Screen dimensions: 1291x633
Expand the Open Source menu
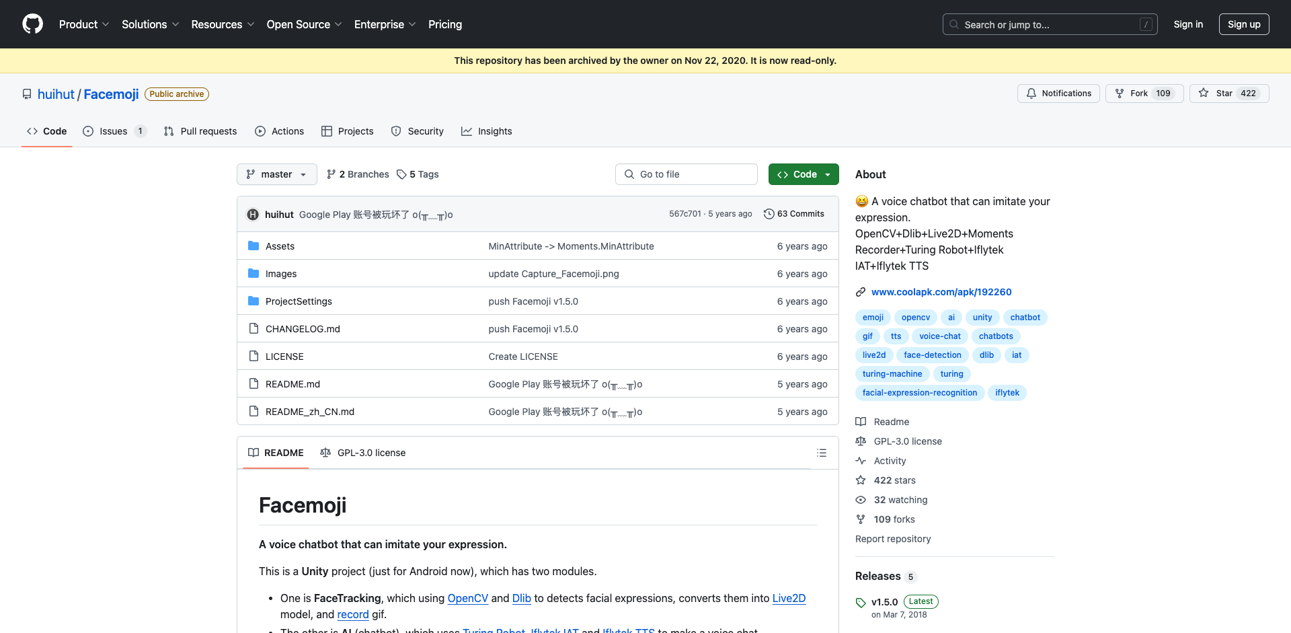(304, 24)
